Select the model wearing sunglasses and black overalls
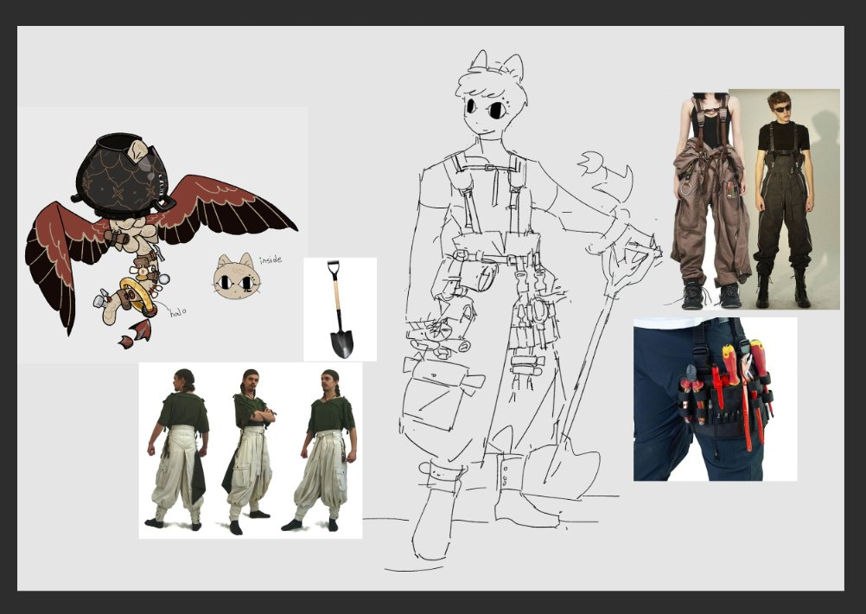This screenshot has width=866, height=614. pos(783,199)
